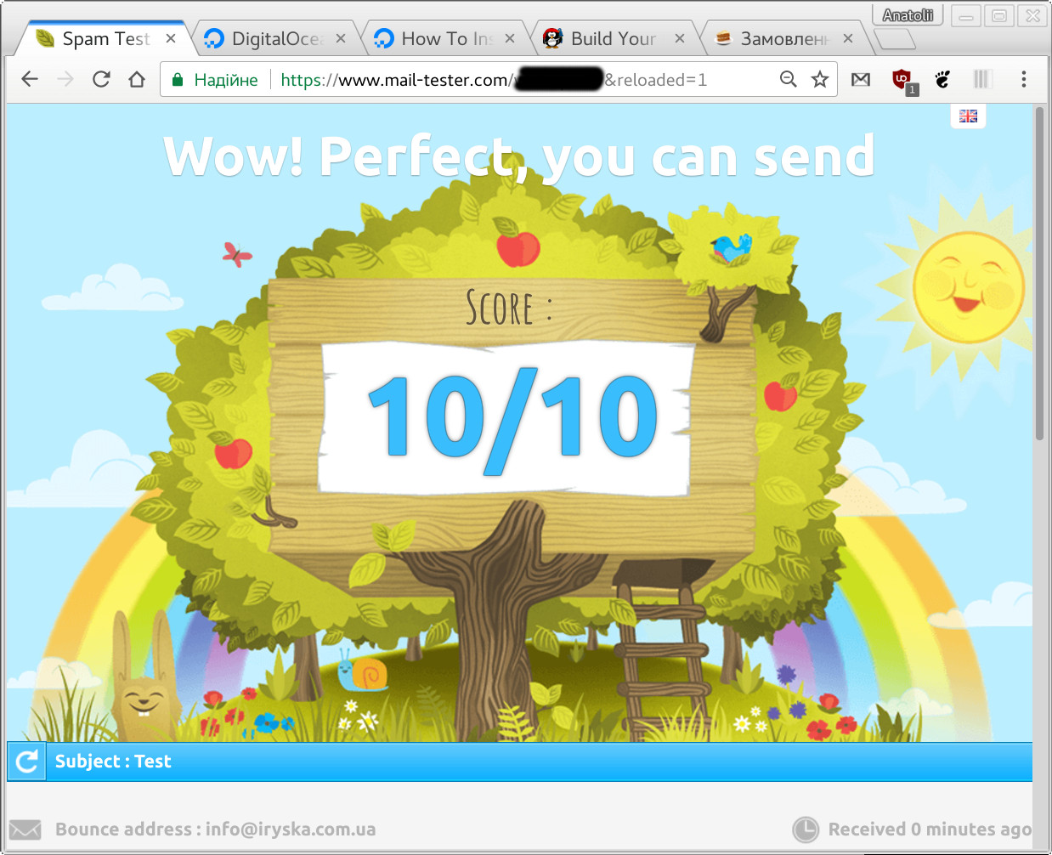
Task: Recheck the test using the circular refresh icon
Action: pyautogui.click(x=25, y=761)
